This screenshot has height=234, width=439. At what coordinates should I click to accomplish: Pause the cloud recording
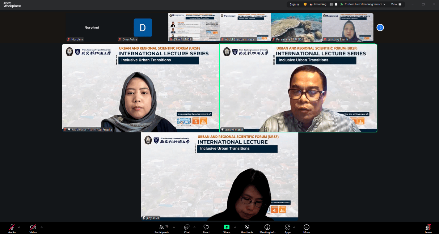click(x=331, y=4)
